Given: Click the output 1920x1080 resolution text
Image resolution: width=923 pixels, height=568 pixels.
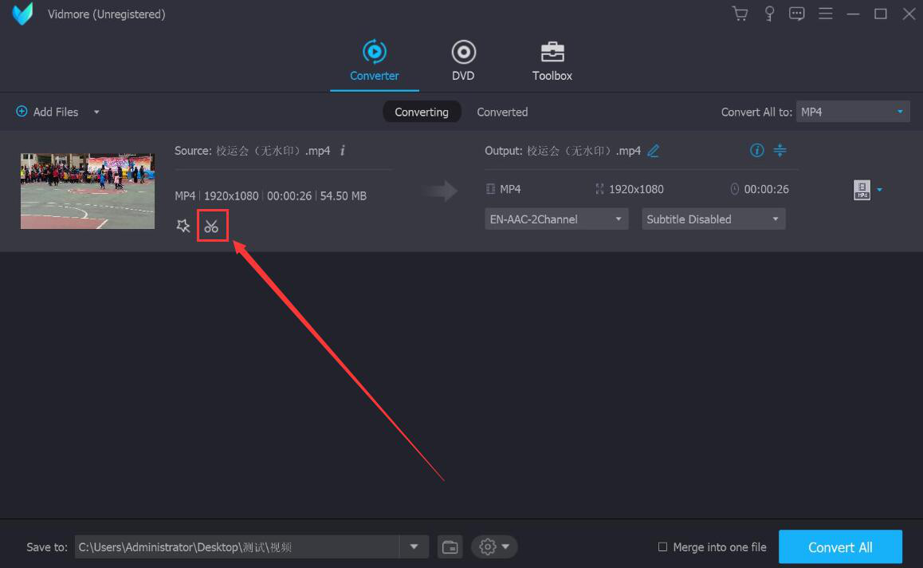Looking at the screenshot, I should 636,189.
